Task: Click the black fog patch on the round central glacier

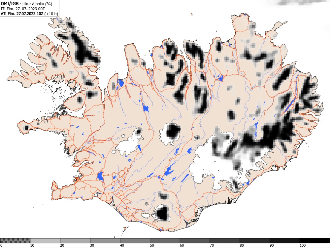Action: coord(173,131)
